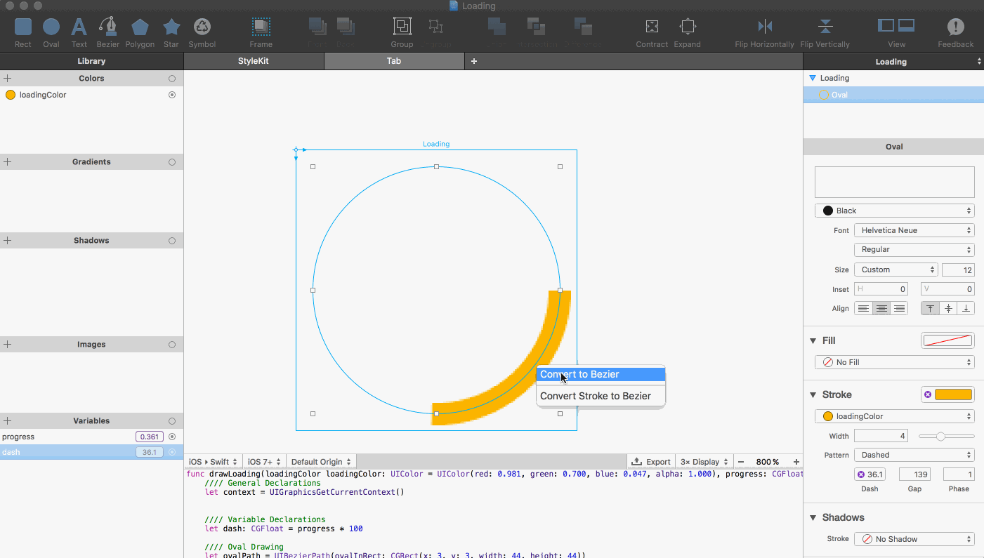The height and width of the screenshot is (558, 984).
Task: Add a new canvas tab with plus
Action: point(474,61)
